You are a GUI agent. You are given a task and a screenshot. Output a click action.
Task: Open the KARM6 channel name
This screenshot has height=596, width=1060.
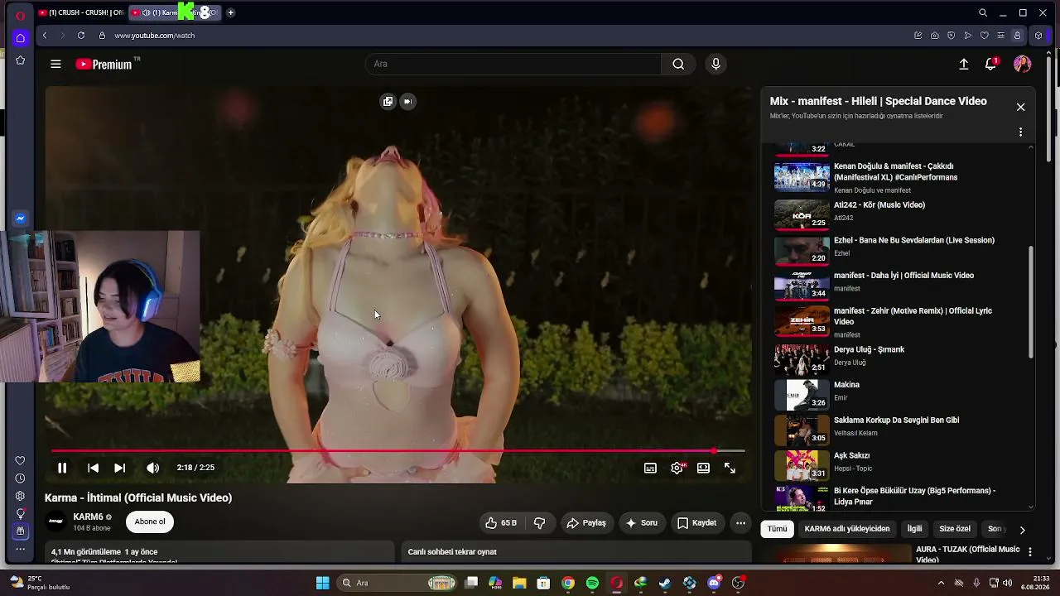point(88,517)
